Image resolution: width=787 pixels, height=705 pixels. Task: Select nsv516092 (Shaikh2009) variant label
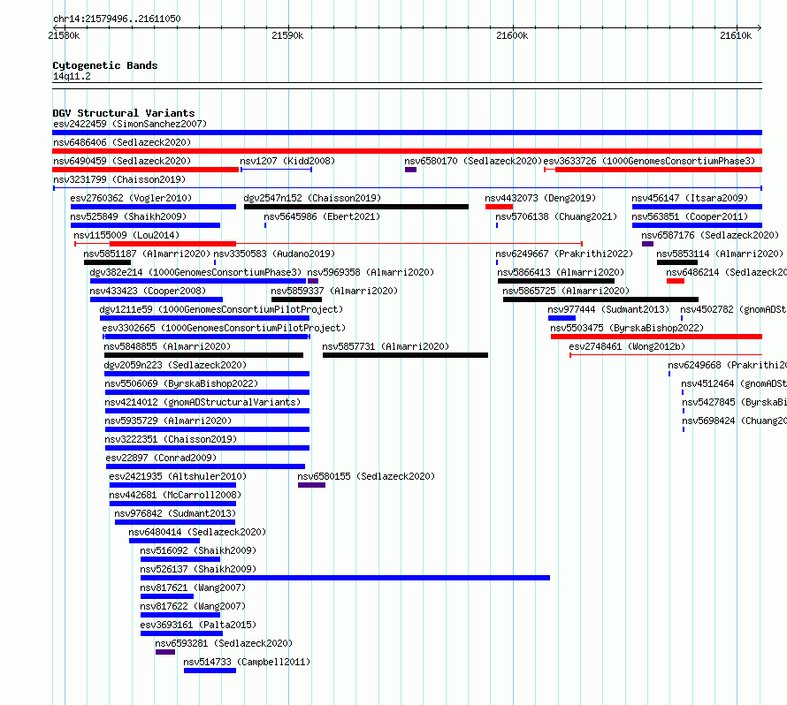click(x=198, y=550)
